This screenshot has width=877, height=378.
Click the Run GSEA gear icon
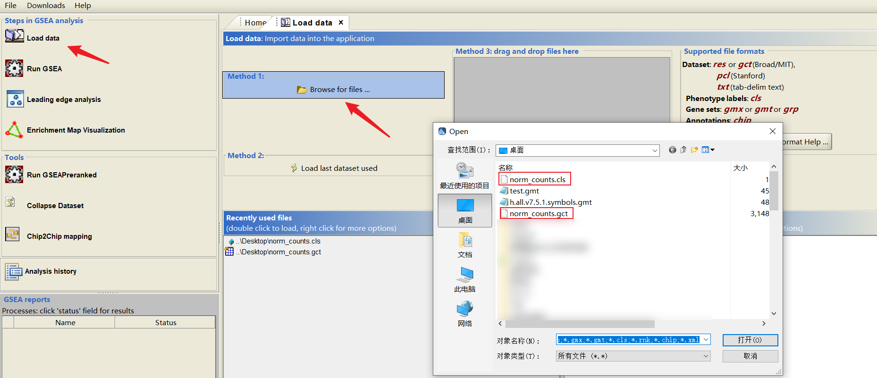click(x=14, y=68)
